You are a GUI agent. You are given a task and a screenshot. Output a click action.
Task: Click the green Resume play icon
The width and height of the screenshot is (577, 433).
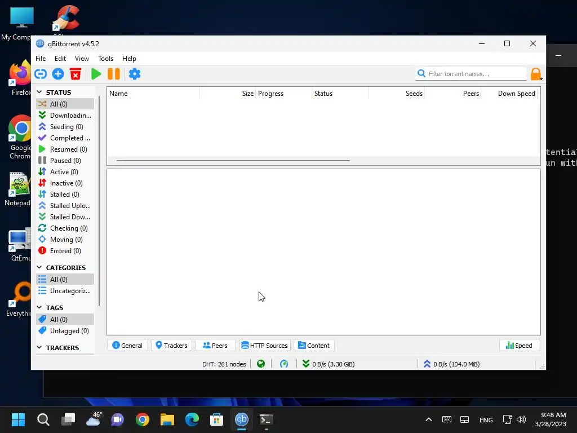coord(96,74)
